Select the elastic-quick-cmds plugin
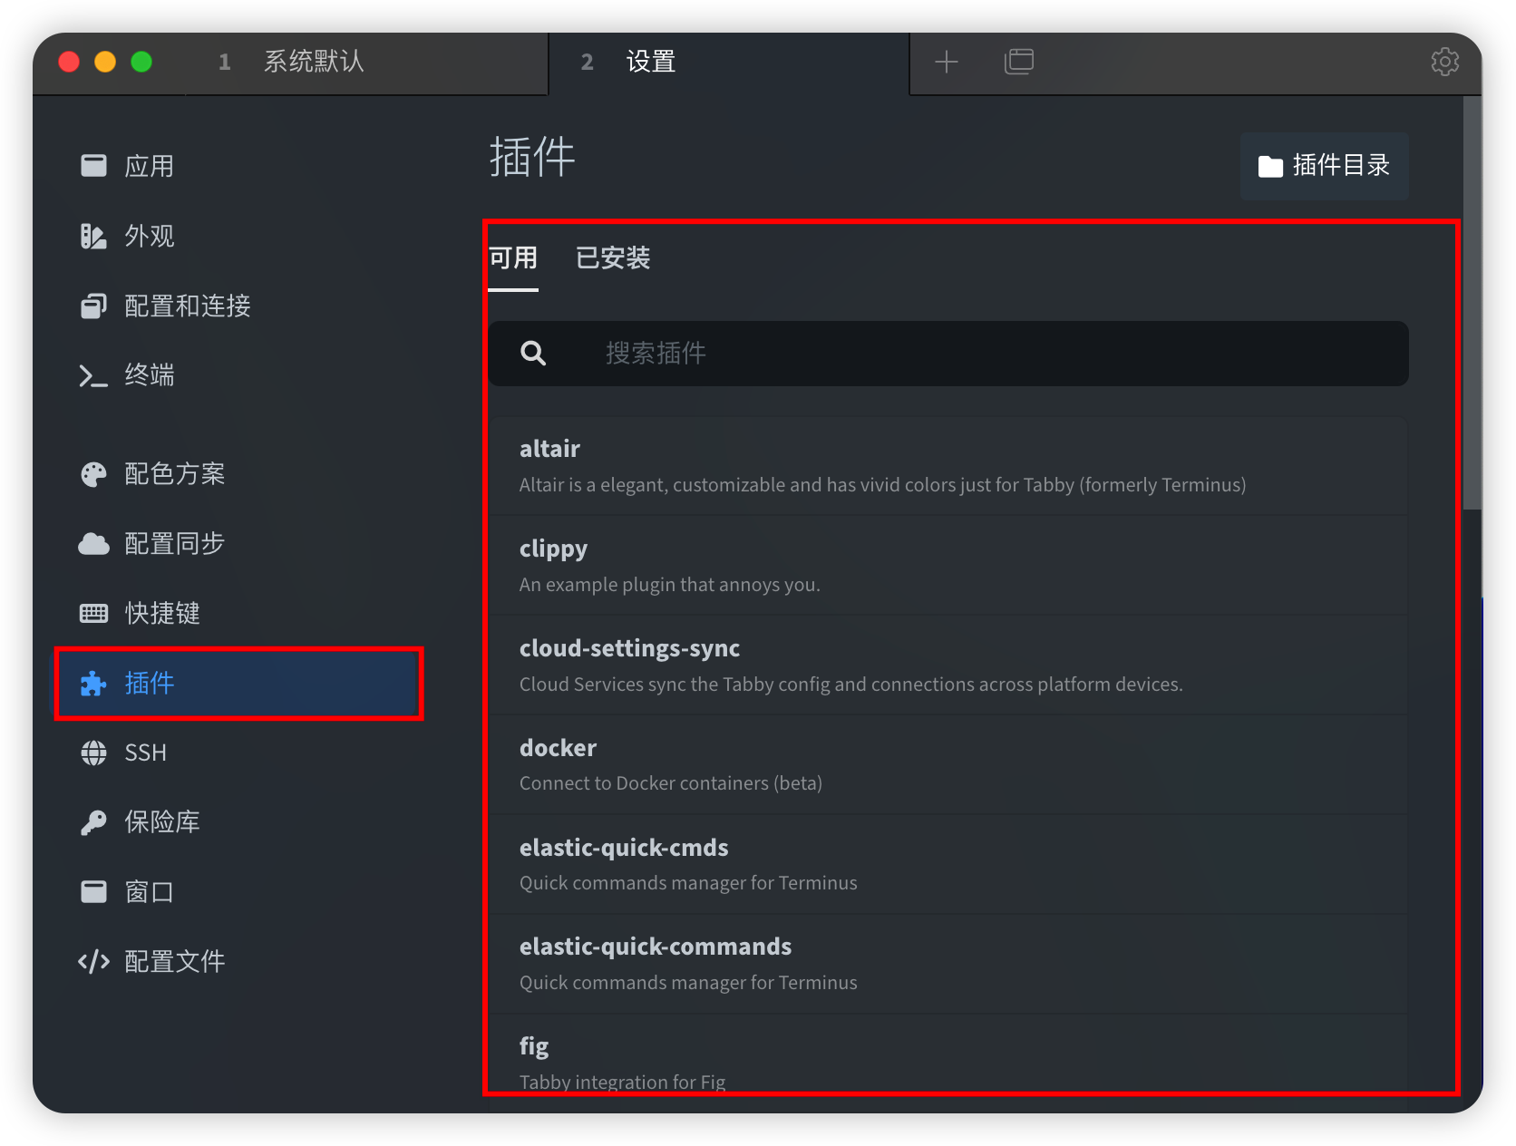Screen dimensions: 1516x1146 (948, 864)
